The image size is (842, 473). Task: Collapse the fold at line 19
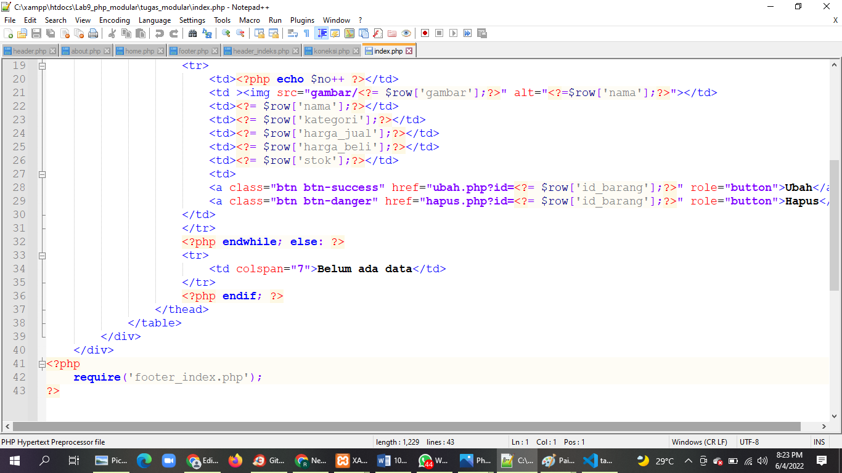tap(42, 65)
